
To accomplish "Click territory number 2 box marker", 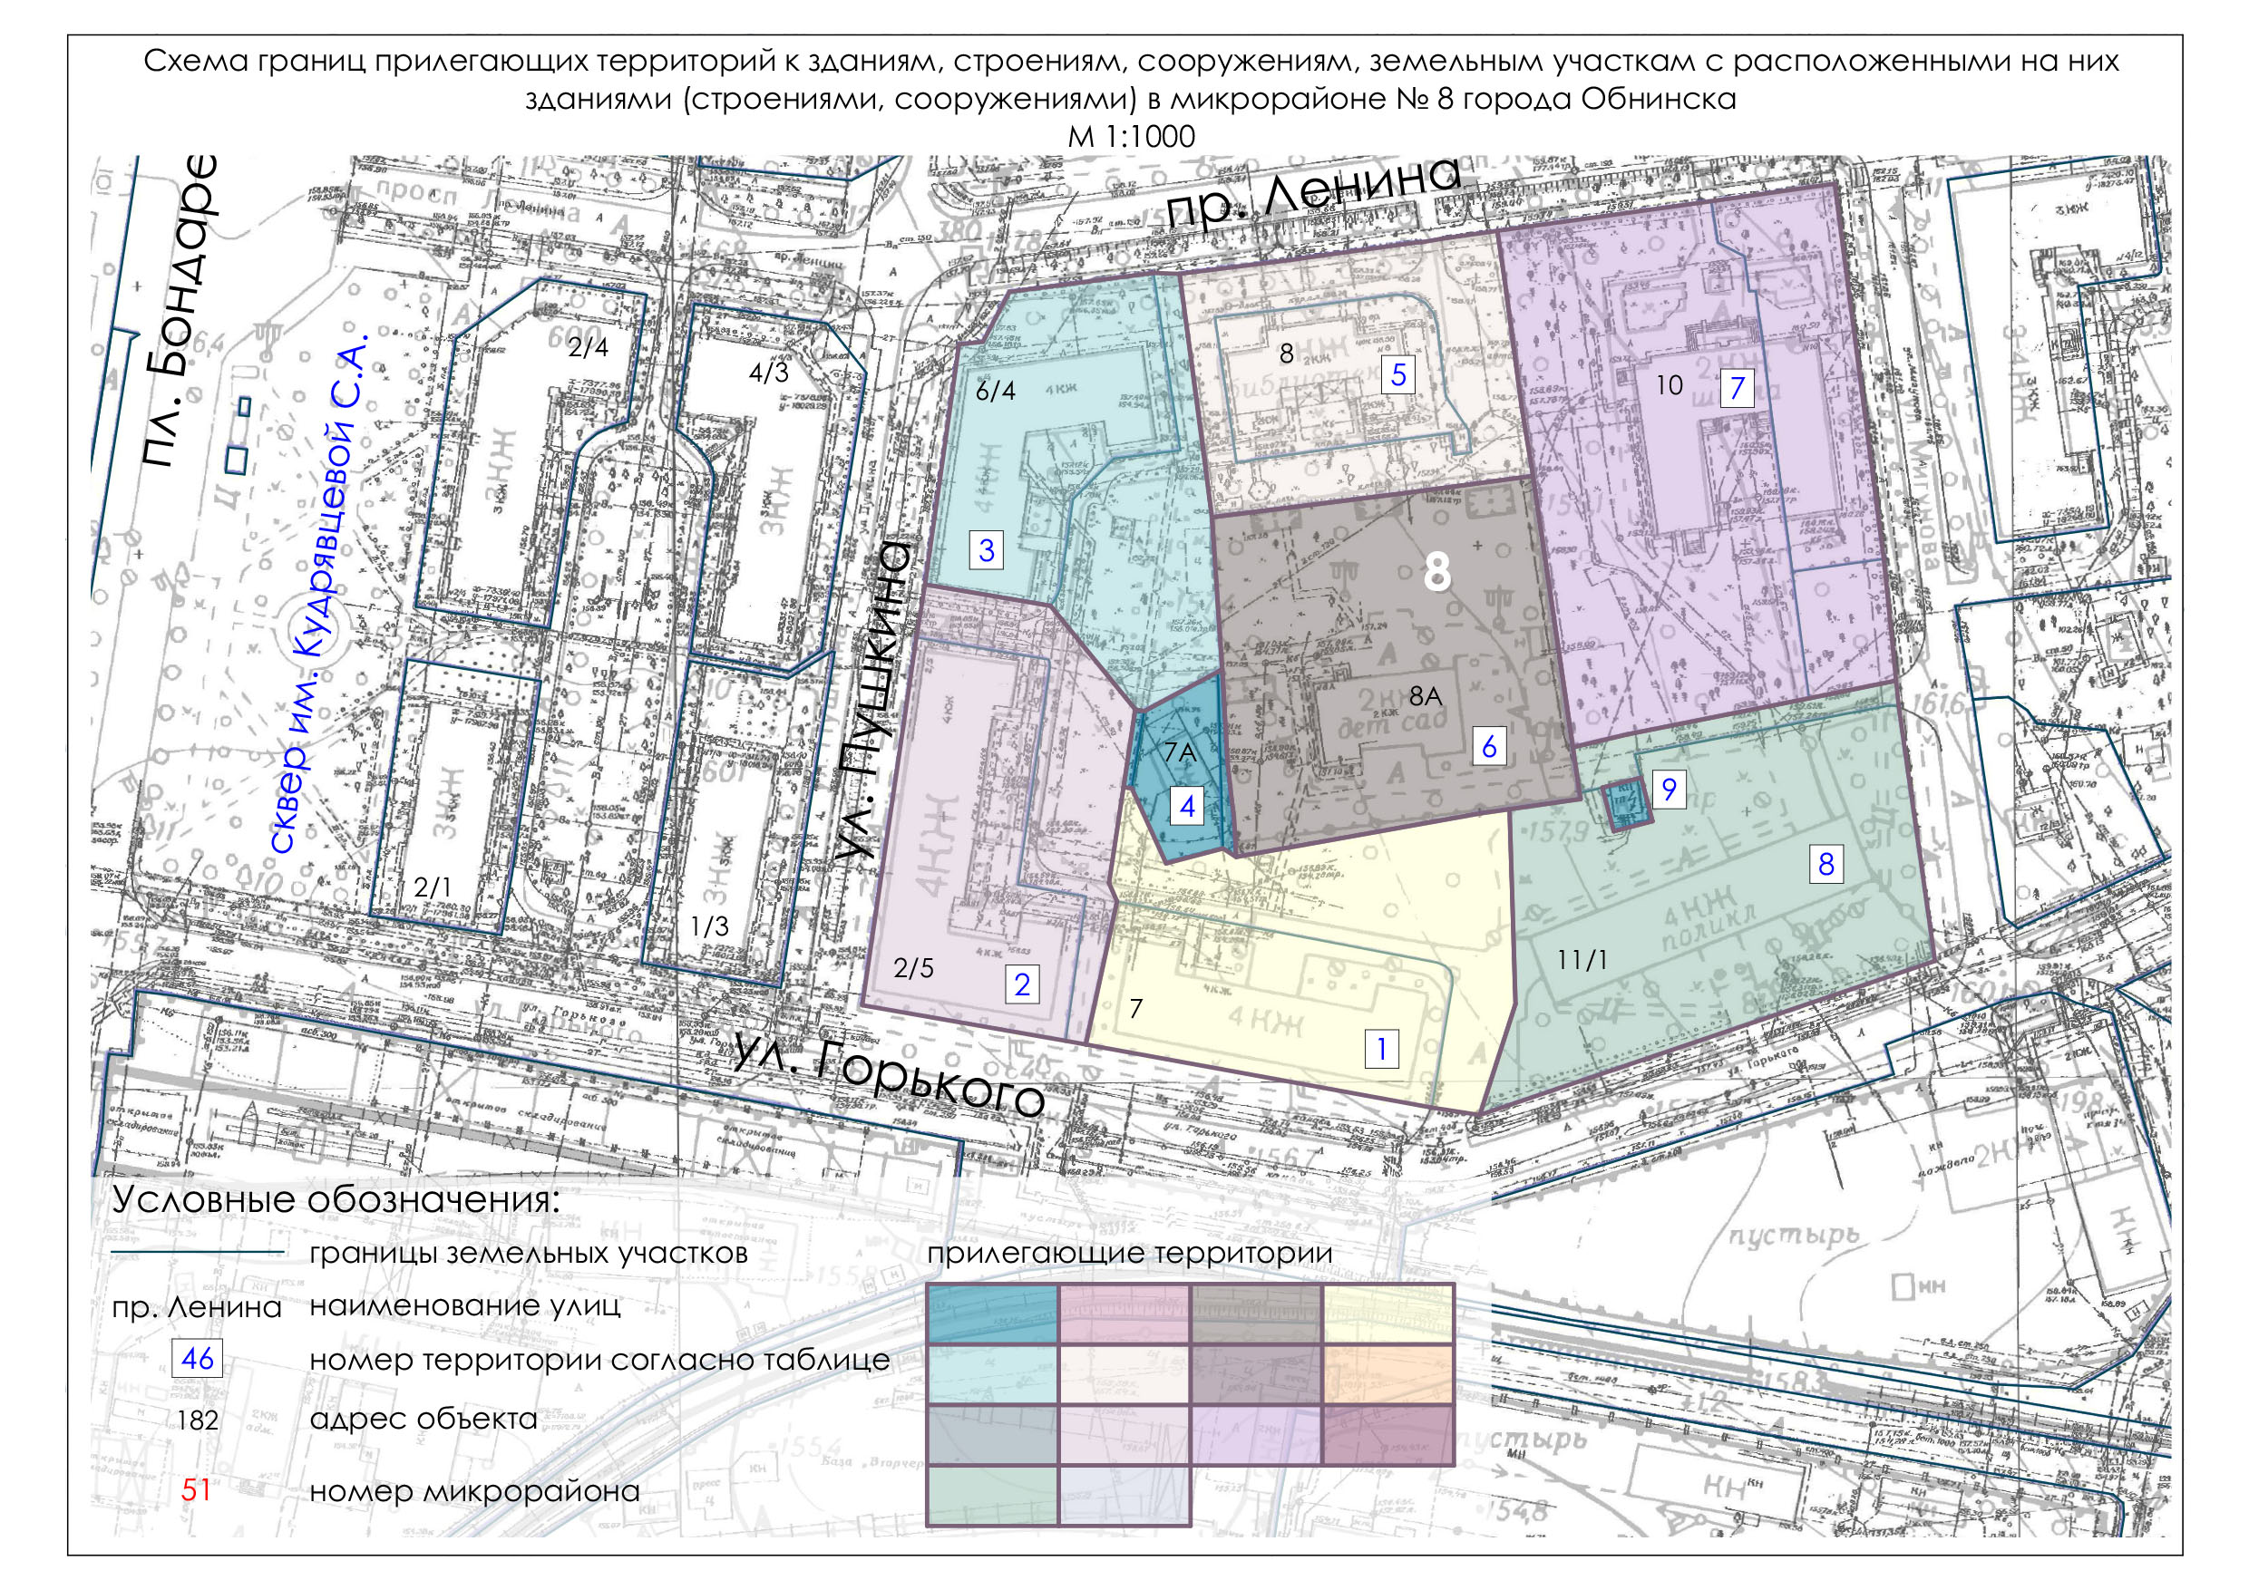I will point(1022,984).
